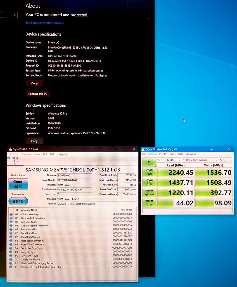Open the 1GiB test size dropdown
Image resolution: width=237 pixels, height=287 pixels.
pyautogui.click(x=173, y=160)
